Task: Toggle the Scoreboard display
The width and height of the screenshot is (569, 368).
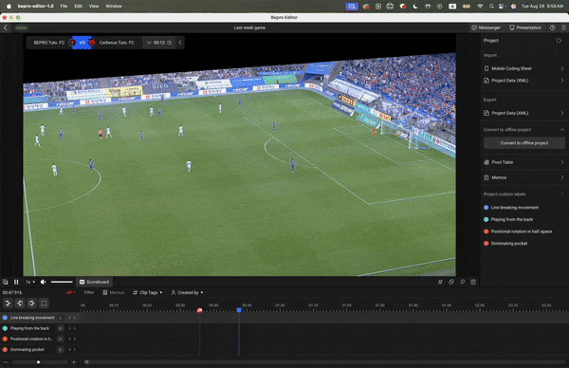Action: point(94,282)
